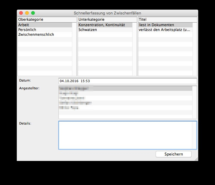The width and height of the screenshot is (215, 185).
Task: Click the window resize grip corner
Action: (x=196, y=159)
